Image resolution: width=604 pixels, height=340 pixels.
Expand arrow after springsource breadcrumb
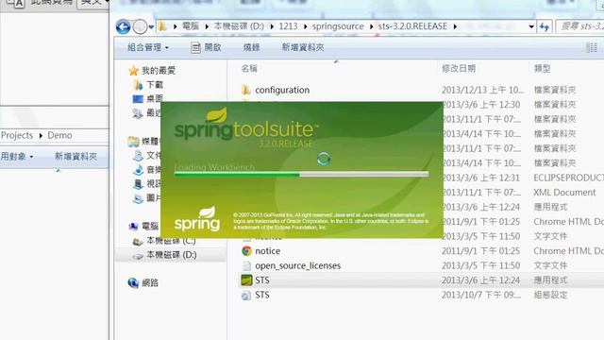coord(371,26)
